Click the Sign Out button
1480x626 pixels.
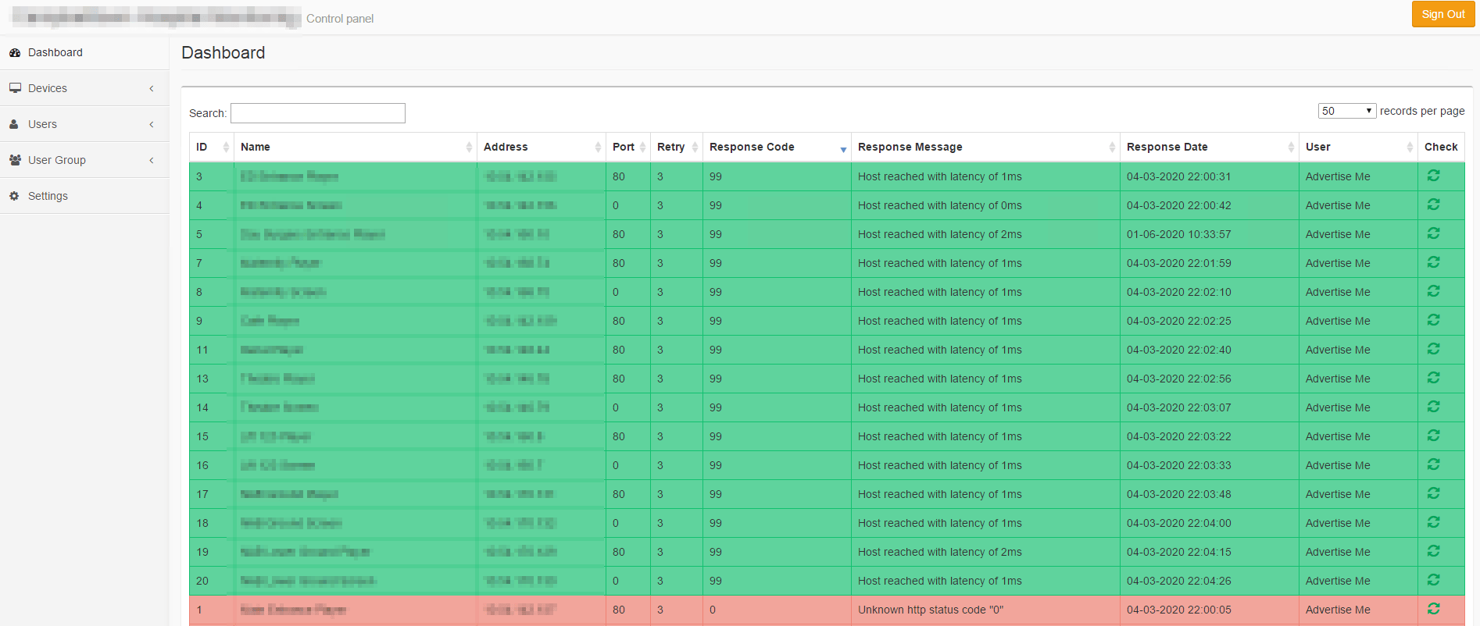[1442, 14]
